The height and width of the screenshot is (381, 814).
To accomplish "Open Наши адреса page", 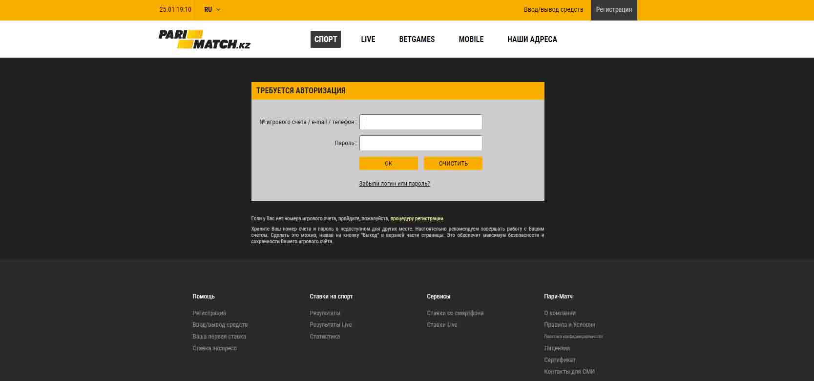I will pyautogui.click(x=532, y=40).
